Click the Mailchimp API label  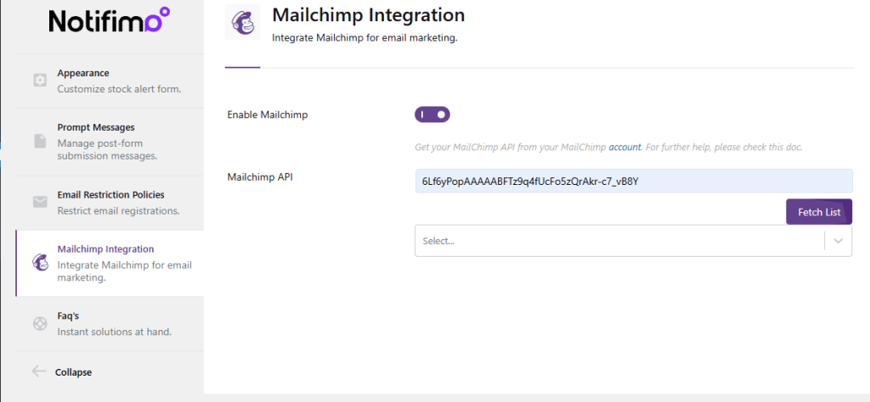(260, 177)
